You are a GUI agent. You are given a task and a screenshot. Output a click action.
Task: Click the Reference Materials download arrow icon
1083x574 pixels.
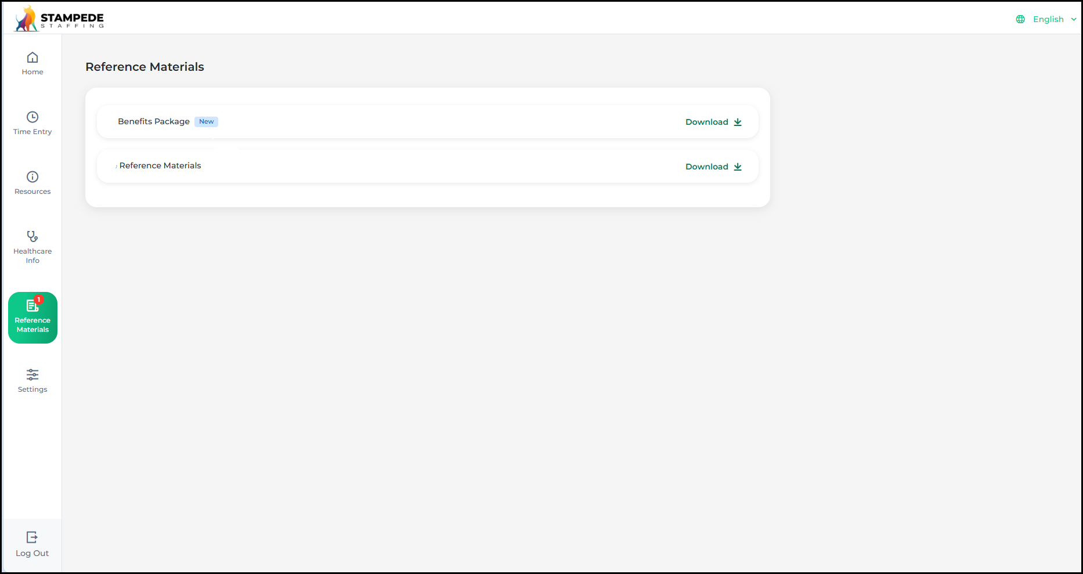pyautogui.click(x=738, y=167)
